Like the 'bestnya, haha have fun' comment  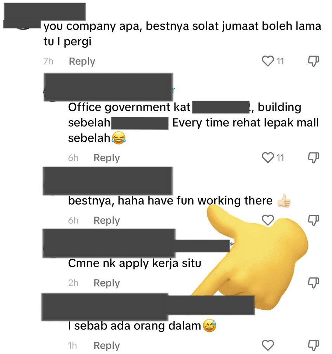(268, 220)
